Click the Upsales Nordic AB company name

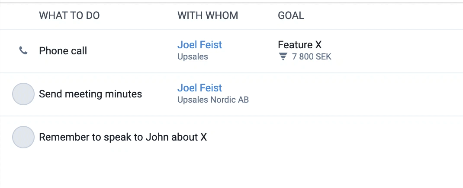213,100
